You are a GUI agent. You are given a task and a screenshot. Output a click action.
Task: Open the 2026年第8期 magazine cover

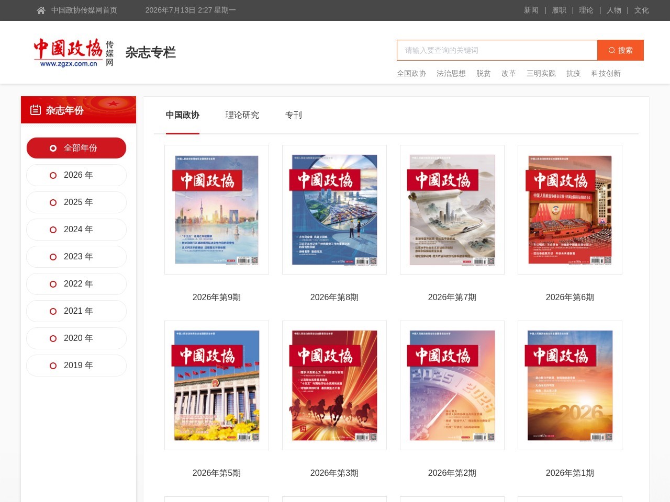point(334,210)
